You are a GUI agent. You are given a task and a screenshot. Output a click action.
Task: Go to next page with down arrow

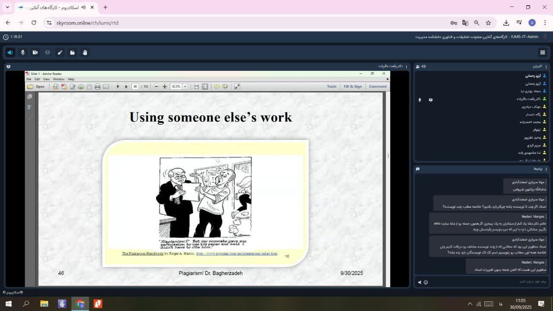tap(126, 86)
